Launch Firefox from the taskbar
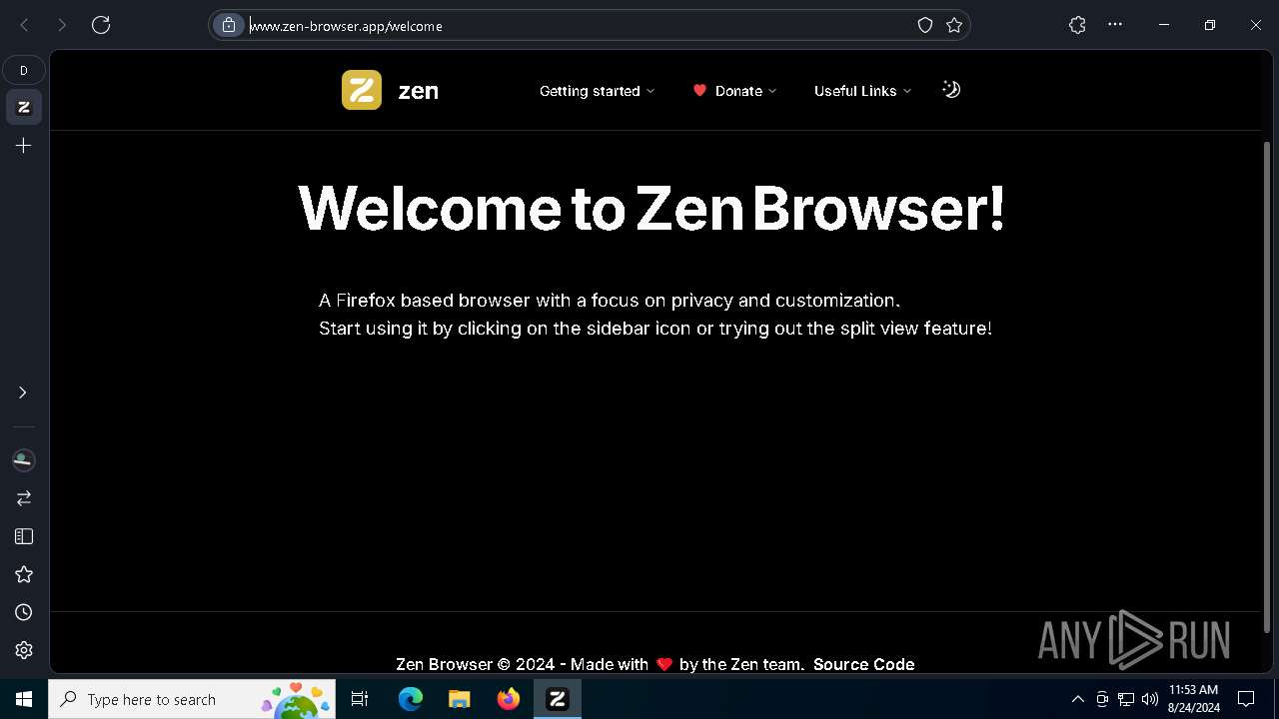1279x719 pixels. click(509, 699)
